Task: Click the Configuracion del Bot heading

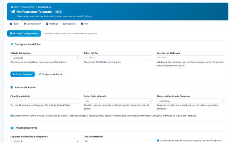Action: tap(28, 44)
